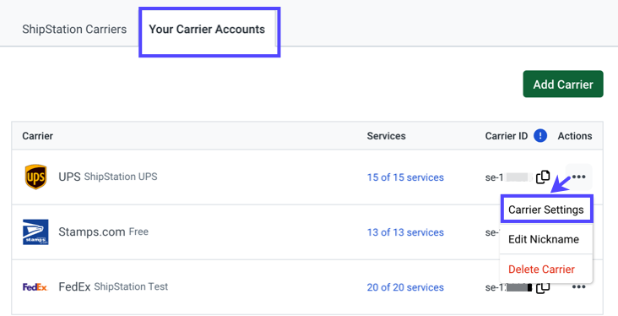Click the Carrier ID column header
This screenshot has width=618, height=316.
pos(507,136)
